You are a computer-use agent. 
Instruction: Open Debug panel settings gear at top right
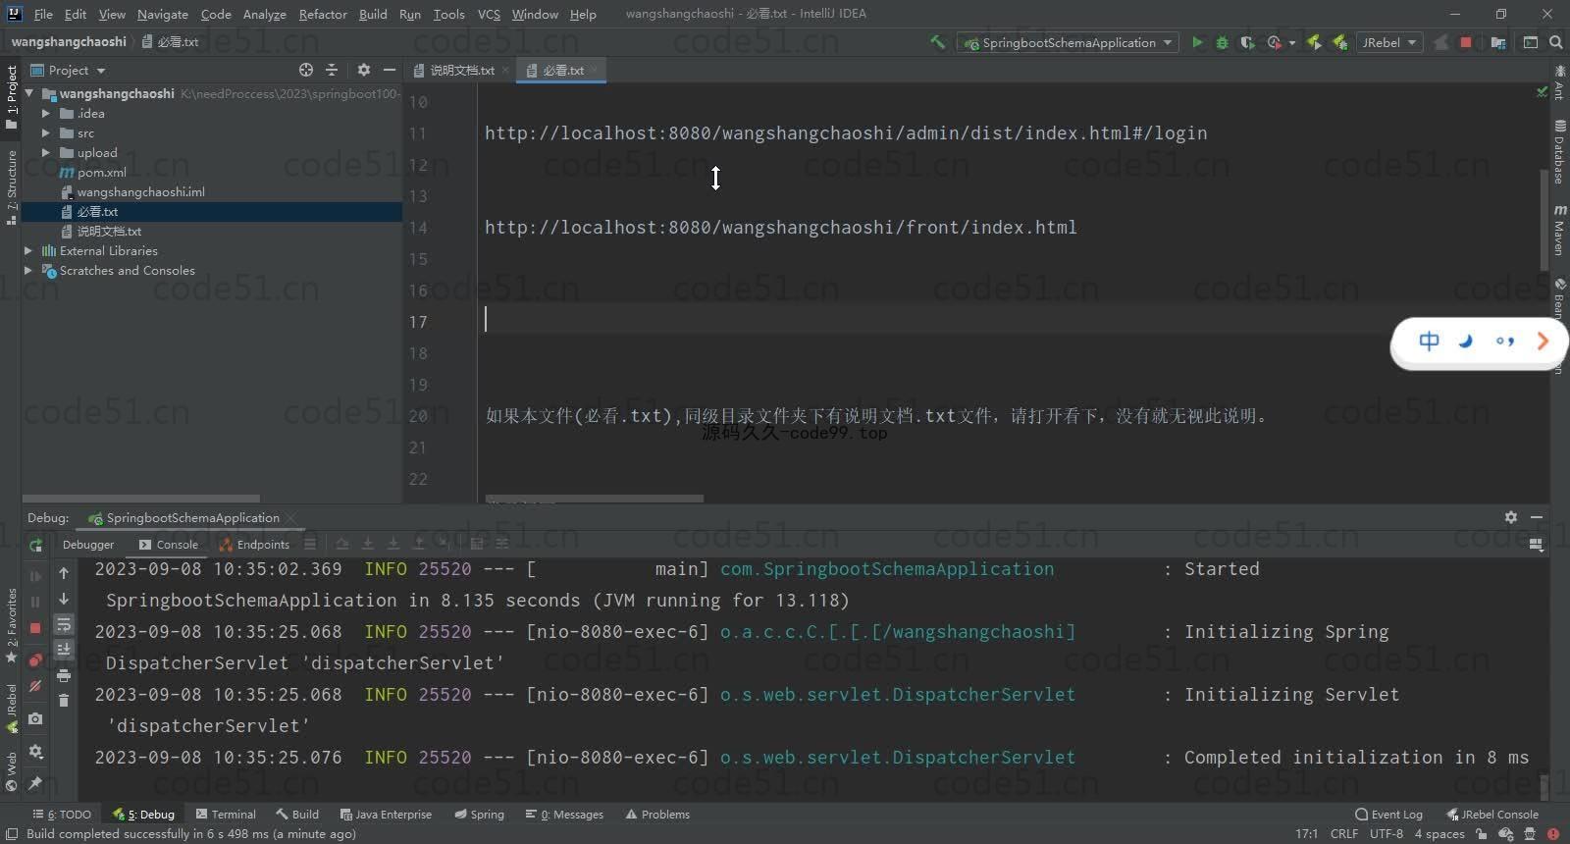[1511, 517]
